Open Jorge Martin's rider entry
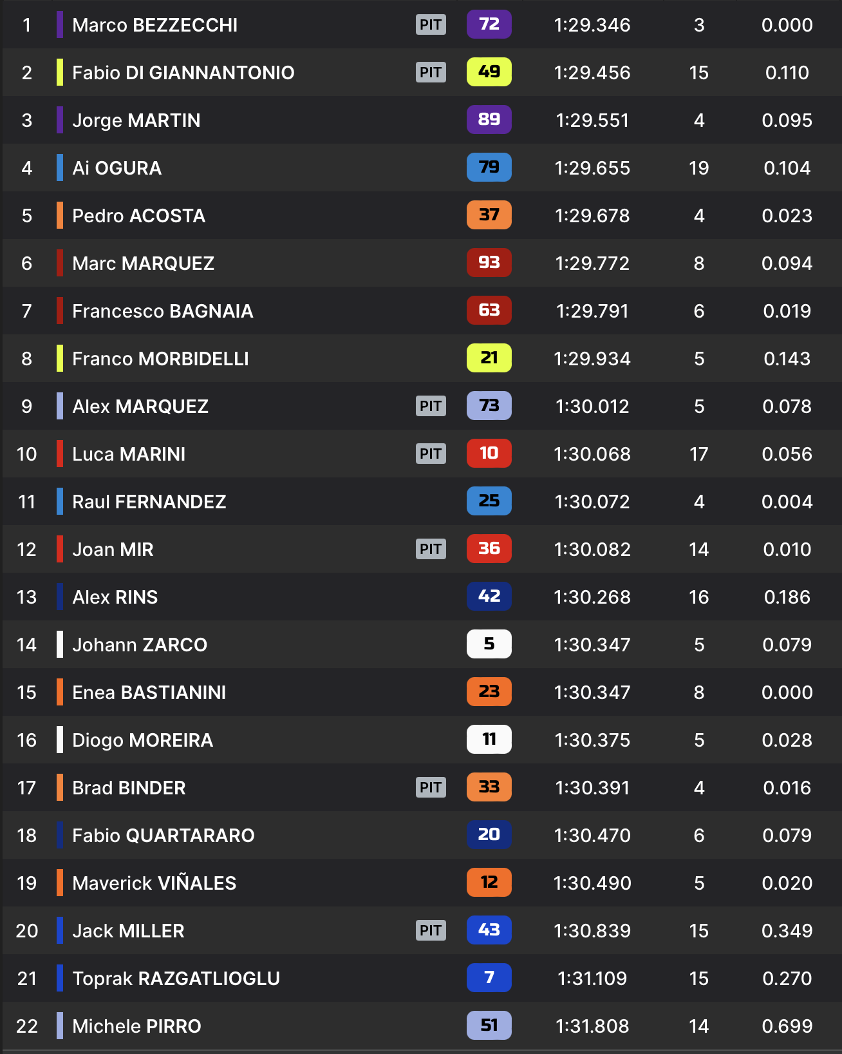 click(136, 120)
